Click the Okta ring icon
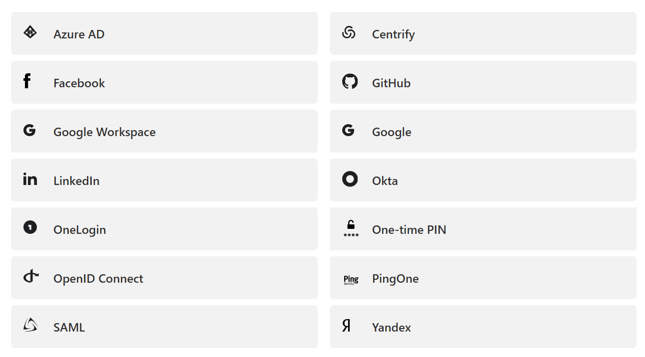This screenshot has width=645, height=357. (x=350, y=179)
